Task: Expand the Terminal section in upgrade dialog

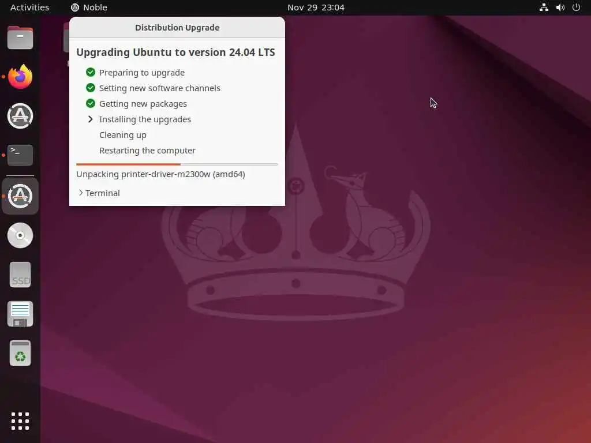Action: (x=99, y=193)
